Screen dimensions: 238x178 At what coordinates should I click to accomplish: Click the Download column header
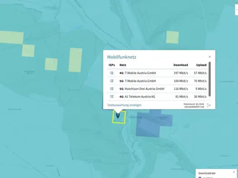pos(180,65)
